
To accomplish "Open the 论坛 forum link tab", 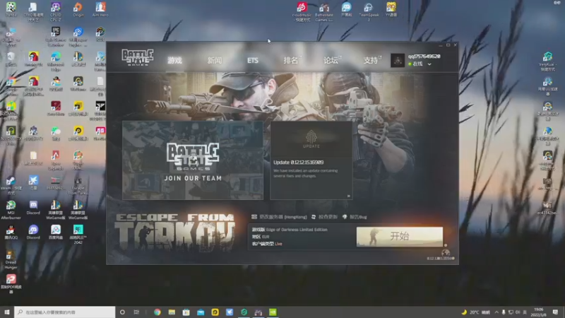I will pos(331,60).
